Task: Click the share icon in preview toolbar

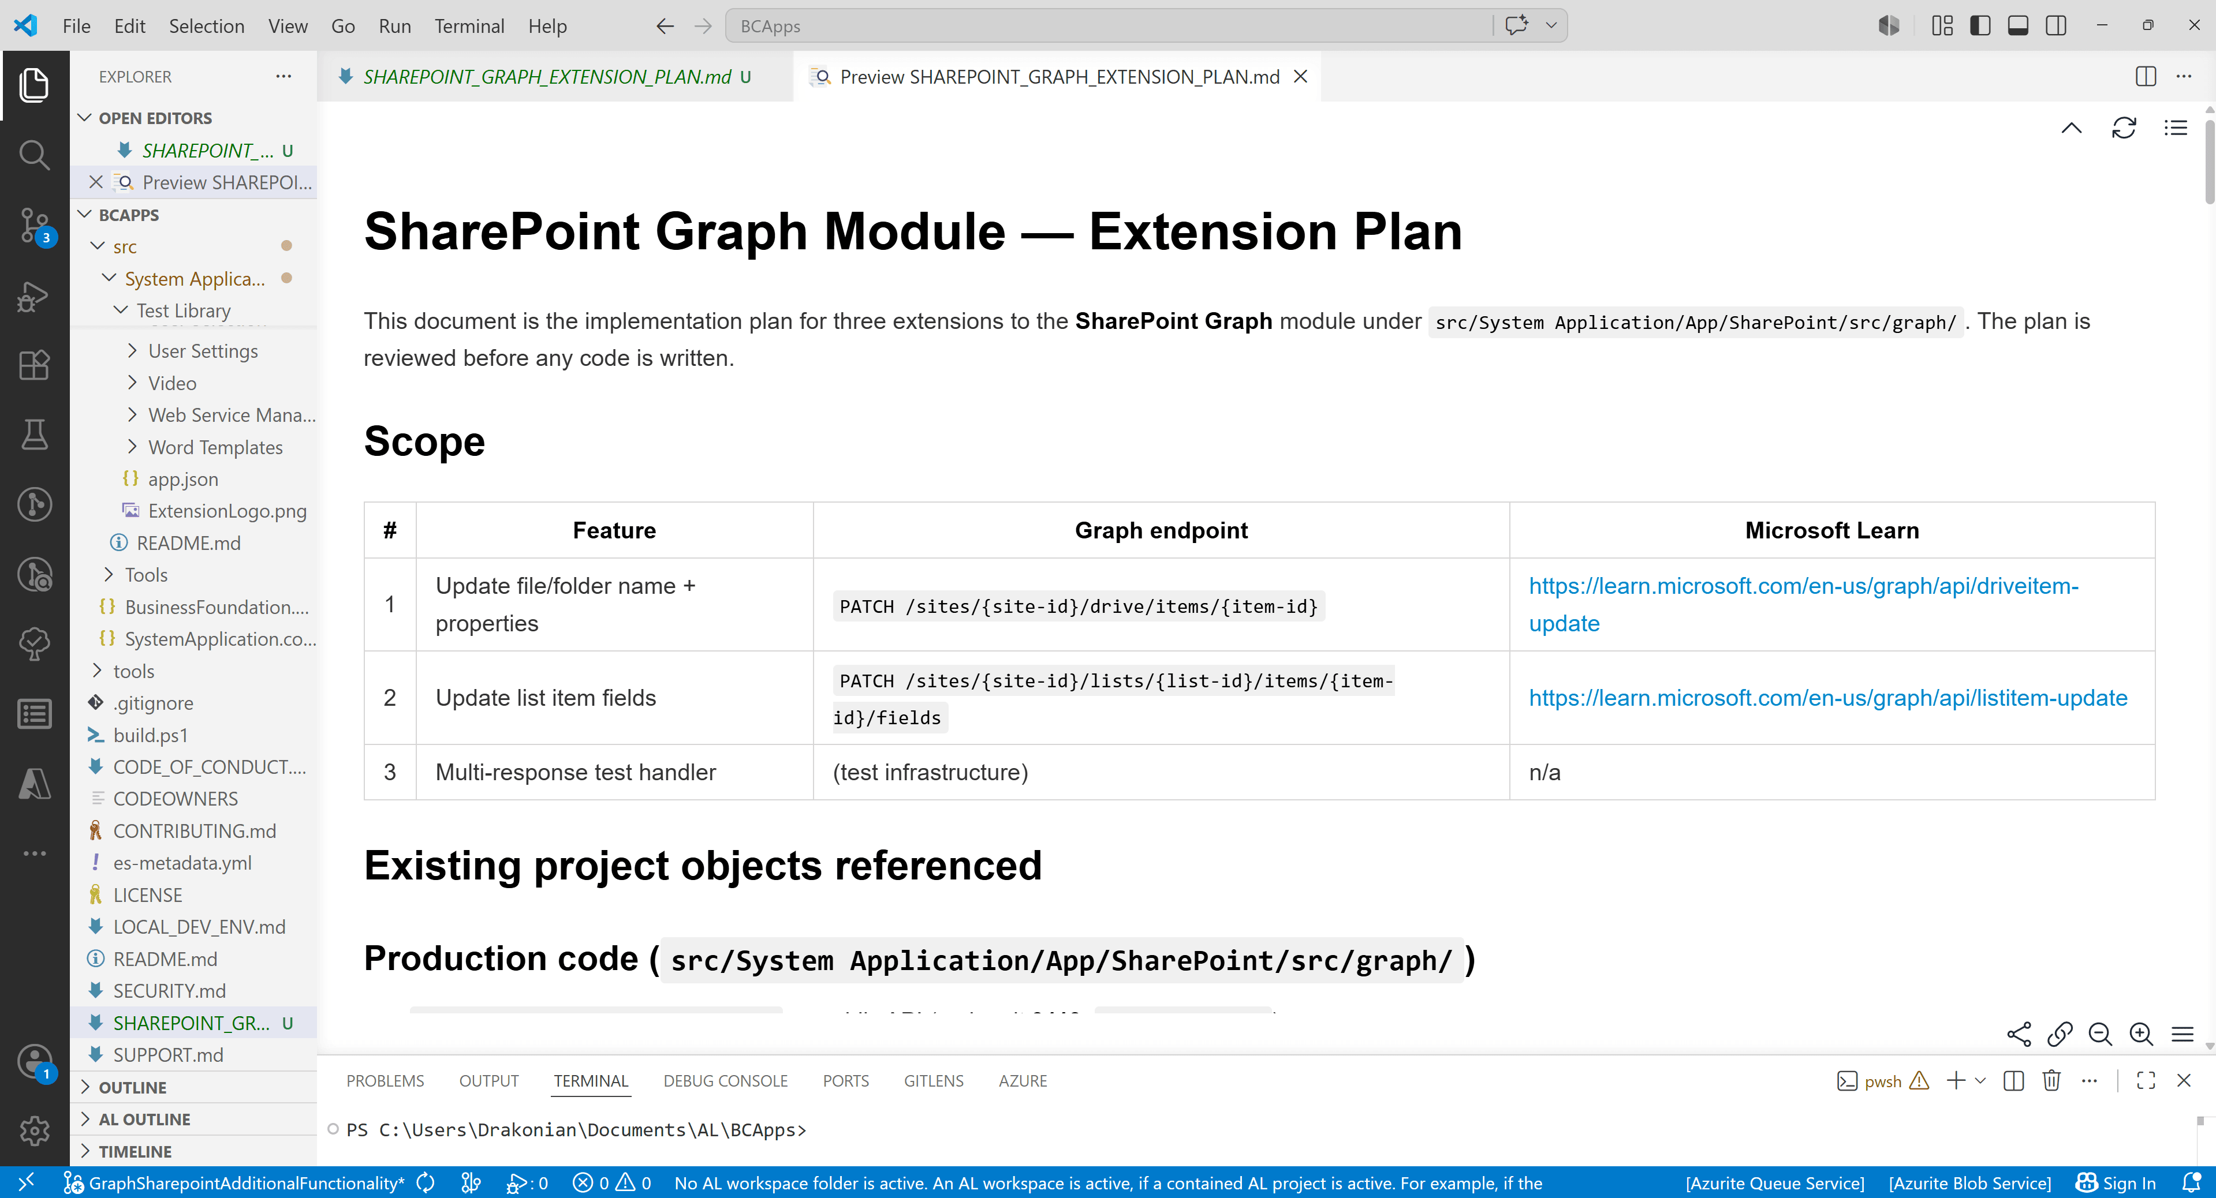Action: pyautogui.click(x=2018, y=1034)
